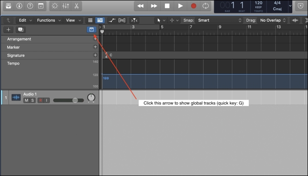Toggle Cycle mode loop button
This screenshot has height=176, width=308.
coord(205,6)
